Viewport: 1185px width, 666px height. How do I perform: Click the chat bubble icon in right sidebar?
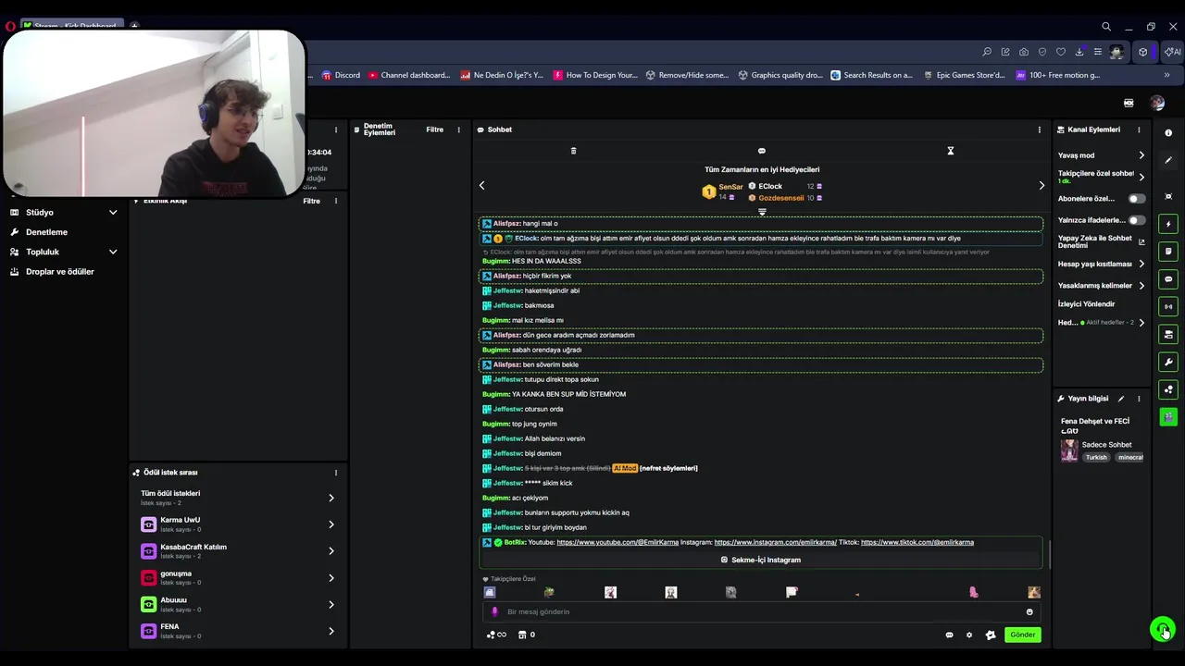(1168, 279)
